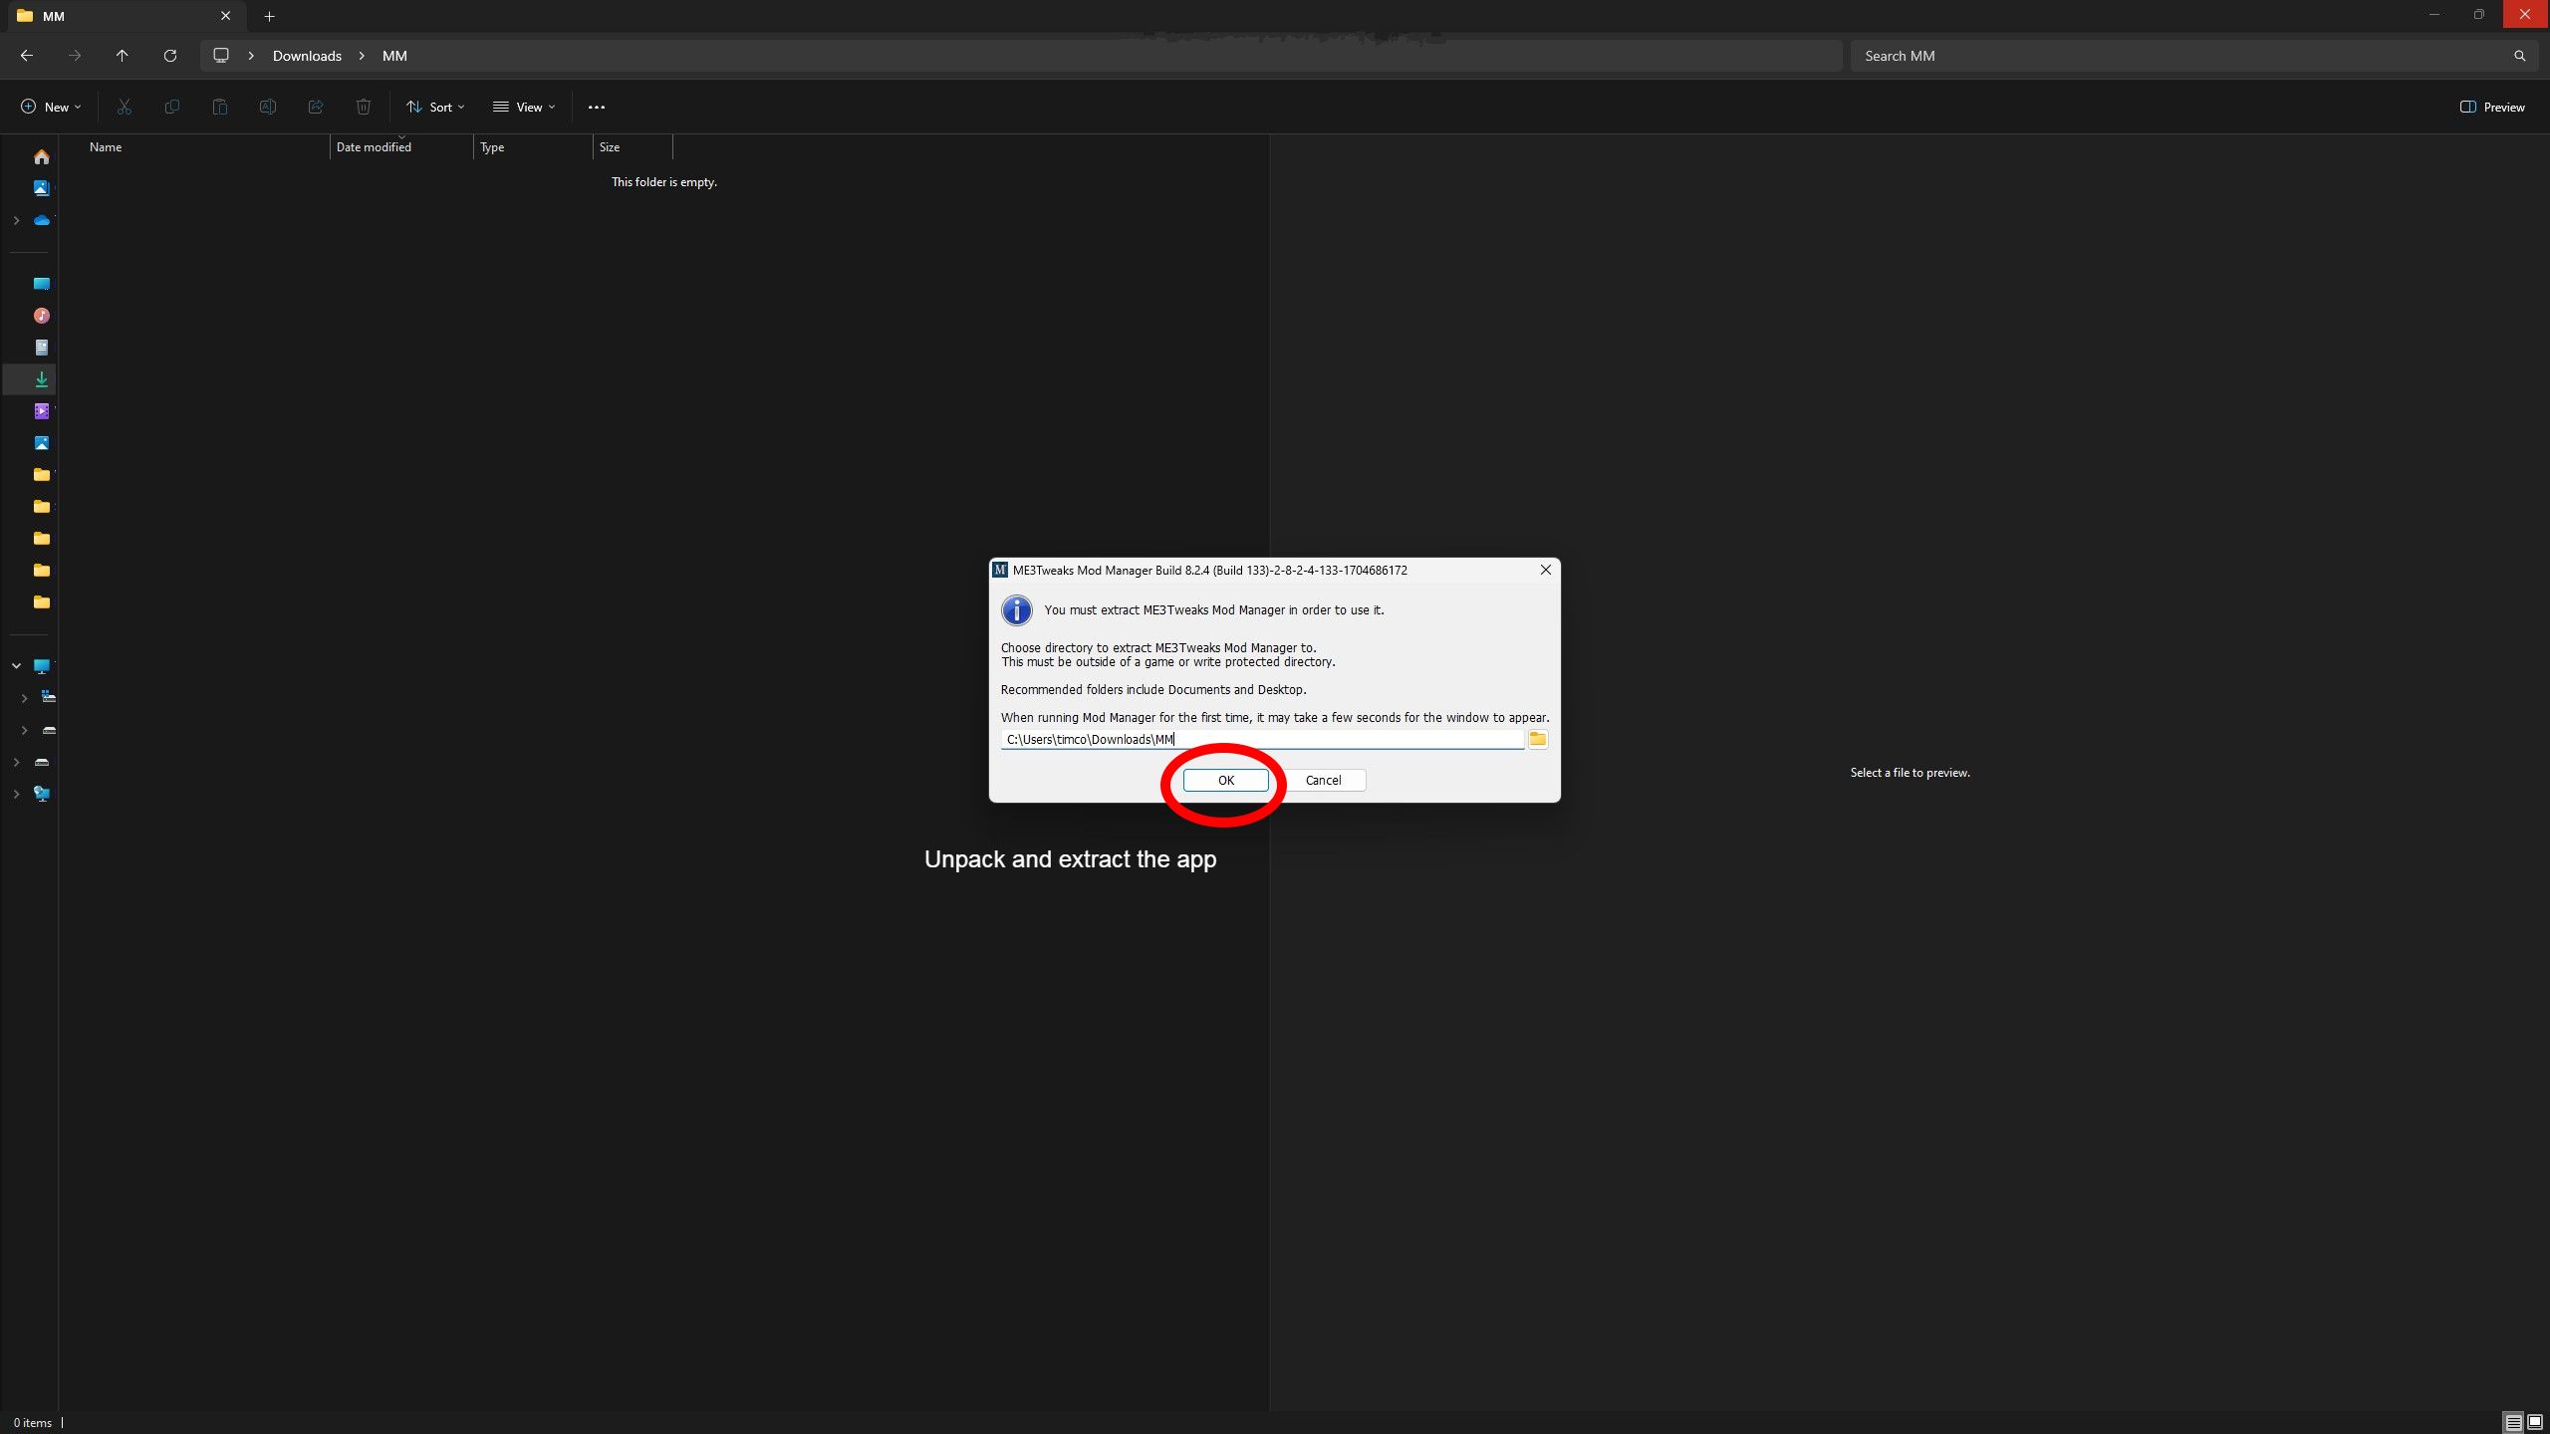This screenshot has height=1434, width=2550.
Task: Refresh the current folder view
Action: tap(170, 56)
